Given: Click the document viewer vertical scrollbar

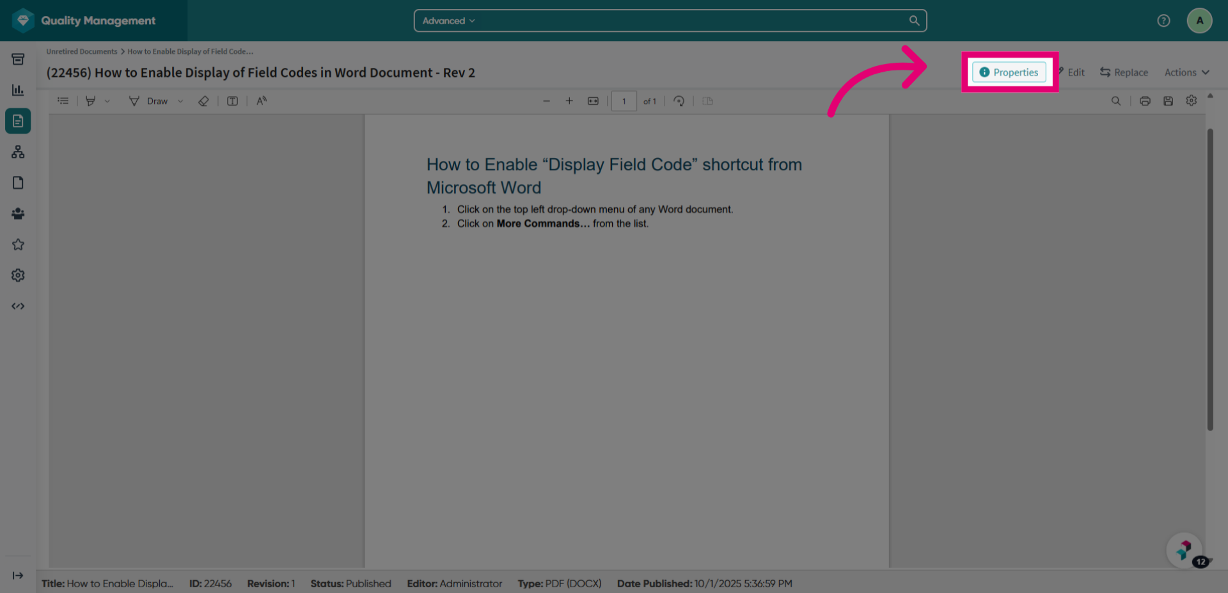Looking at the screenshot, I should (x=1210, y=280).
